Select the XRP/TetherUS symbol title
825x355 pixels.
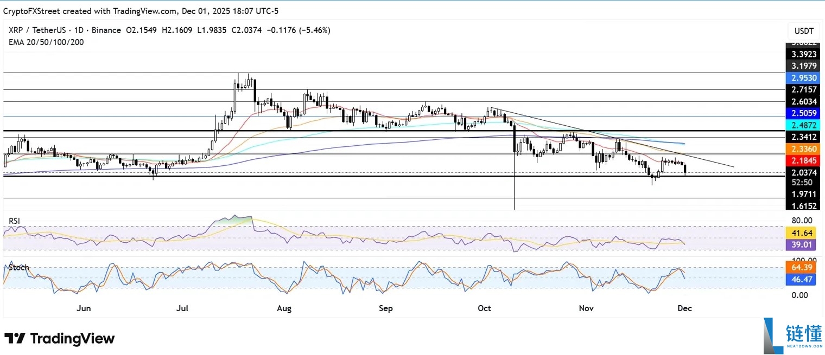click(x=33, y=30)
